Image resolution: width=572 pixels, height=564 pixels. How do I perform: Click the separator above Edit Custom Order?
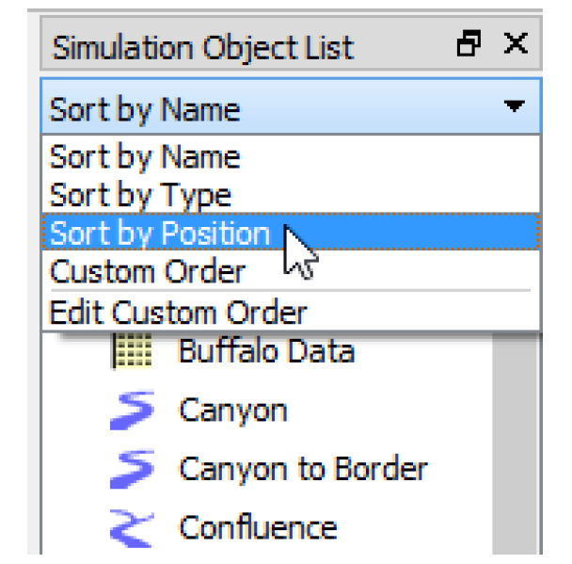click(291, 291)
